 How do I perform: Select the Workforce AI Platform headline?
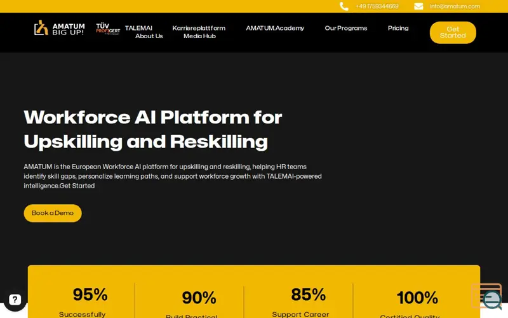tap(152, 129)
